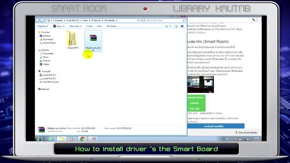Click the Windows Start orb
The image size is (290, 163).
pyautogui.click(x=38, y=139)
